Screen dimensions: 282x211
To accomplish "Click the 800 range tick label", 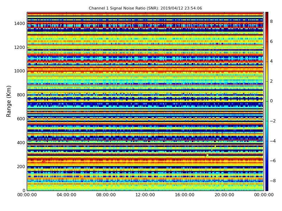I will pyautogui.click(x=21, y=95).
